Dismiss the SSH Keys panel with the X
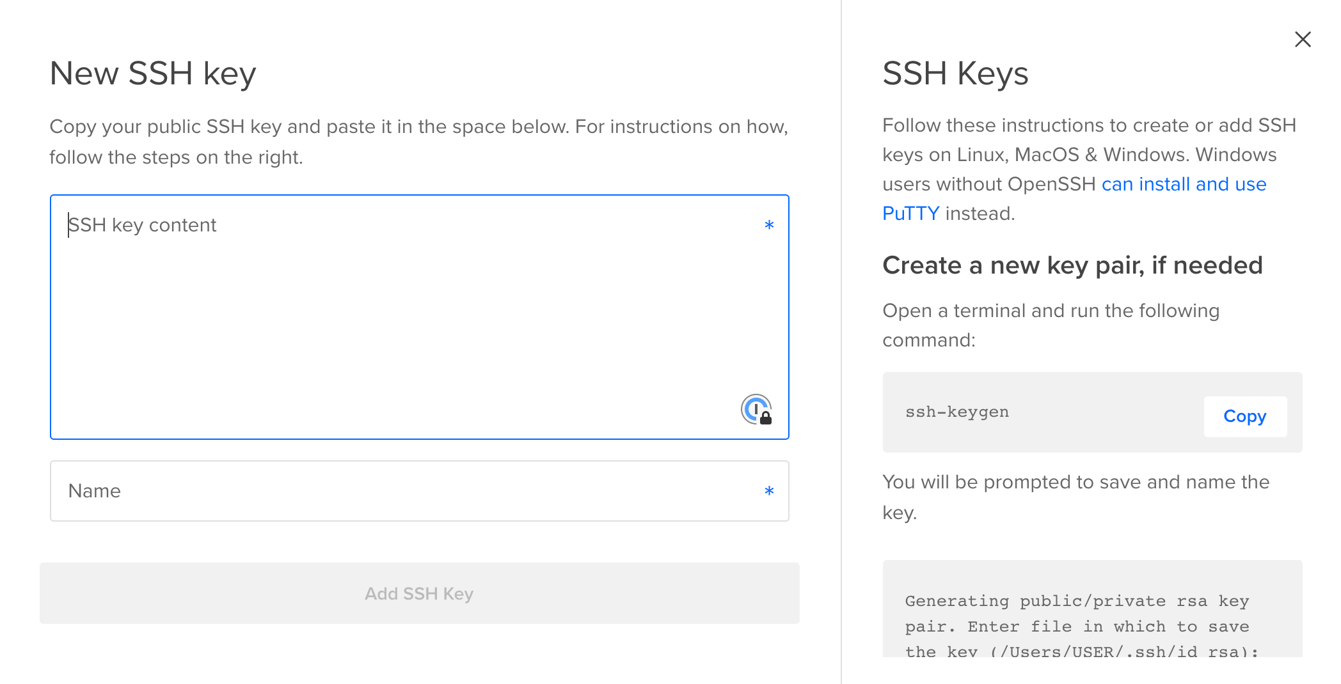Viewport: 1341px width, 684px height. point(1303,39)
